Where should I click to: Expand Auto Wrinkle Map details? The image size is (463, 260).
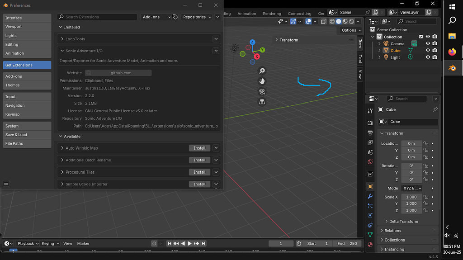[x=62, y=148]
